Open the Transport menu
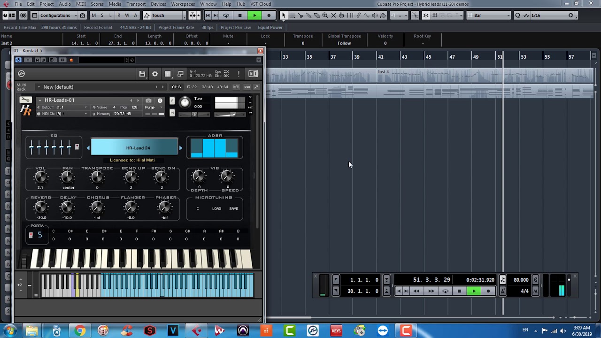The image size is (601, 338). point(136,4)
